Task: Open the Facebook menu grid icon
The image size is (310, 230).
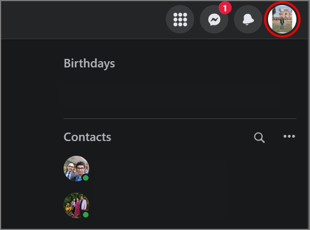Action: point(180,19)
